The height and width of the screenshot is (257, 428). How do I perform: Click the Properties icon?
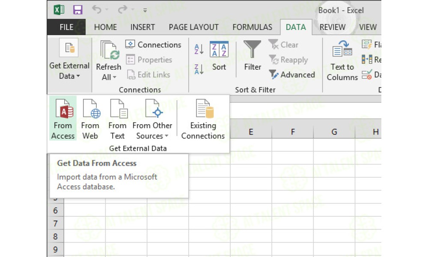[131, 60]
